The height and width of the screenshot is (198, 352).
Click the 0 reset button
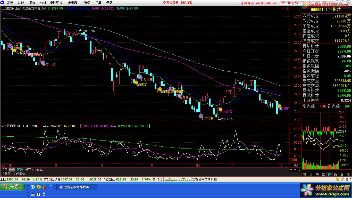299,170
